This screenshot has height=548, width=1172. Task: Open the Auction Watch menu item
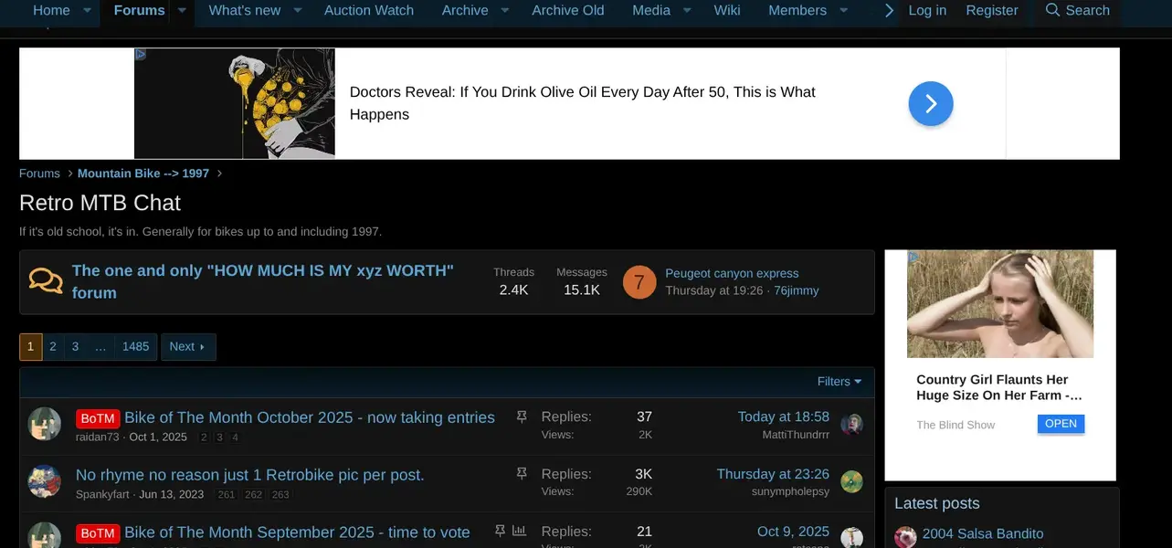(x=368, y=10)
